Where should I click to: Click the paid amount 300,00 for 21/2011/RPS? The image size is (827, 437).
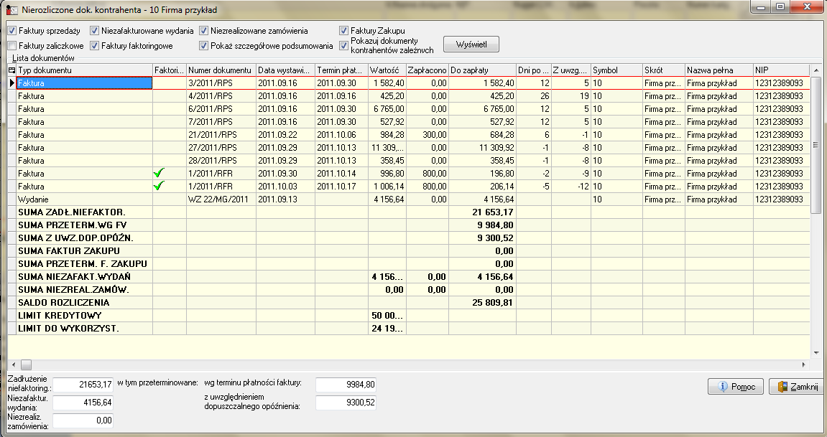pos(435,135)
